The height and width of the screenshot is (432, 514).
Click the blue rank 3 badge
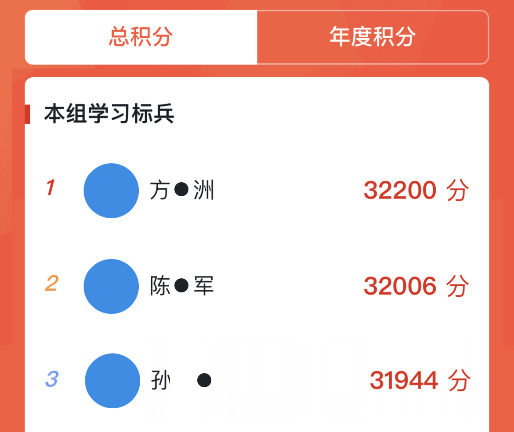(51, 379)
